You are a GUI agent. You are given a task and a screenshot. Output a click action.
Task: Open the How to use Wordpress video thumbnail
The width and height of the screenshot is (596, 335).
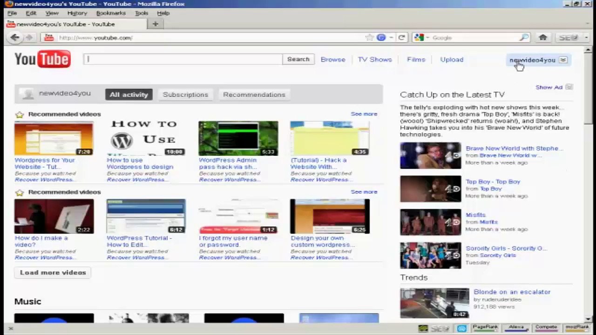[146, 138]
